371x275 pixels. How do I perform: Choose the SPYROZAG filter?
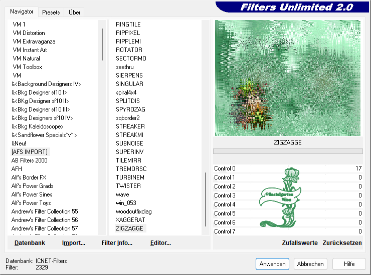131,109
